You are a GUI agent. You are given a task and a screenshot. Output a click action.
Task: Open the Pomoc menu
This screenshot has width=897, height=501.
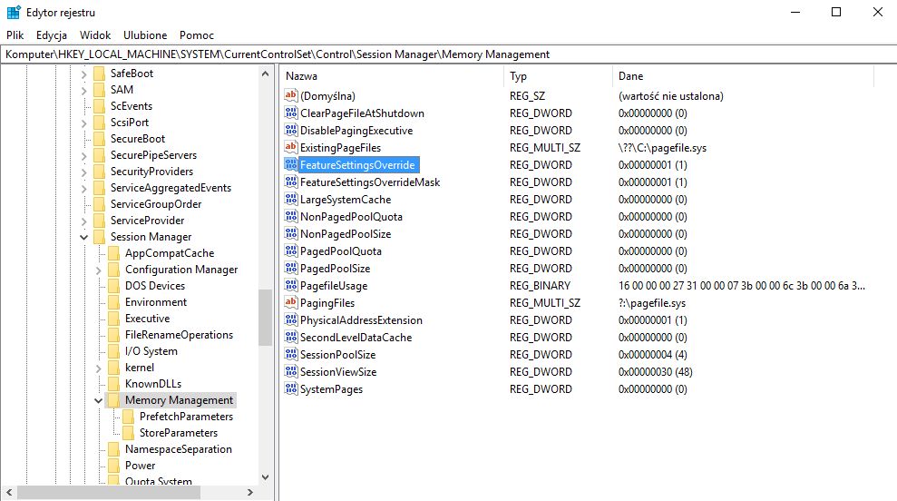(197, 34)
